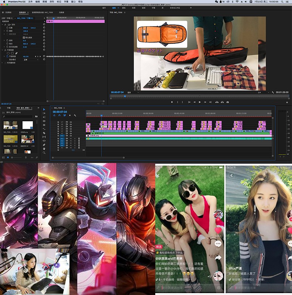The height and width of the screenshot is (295, 292).
Task: Create ellipse mask under opacity effect
Action: (x=8, y=53)
